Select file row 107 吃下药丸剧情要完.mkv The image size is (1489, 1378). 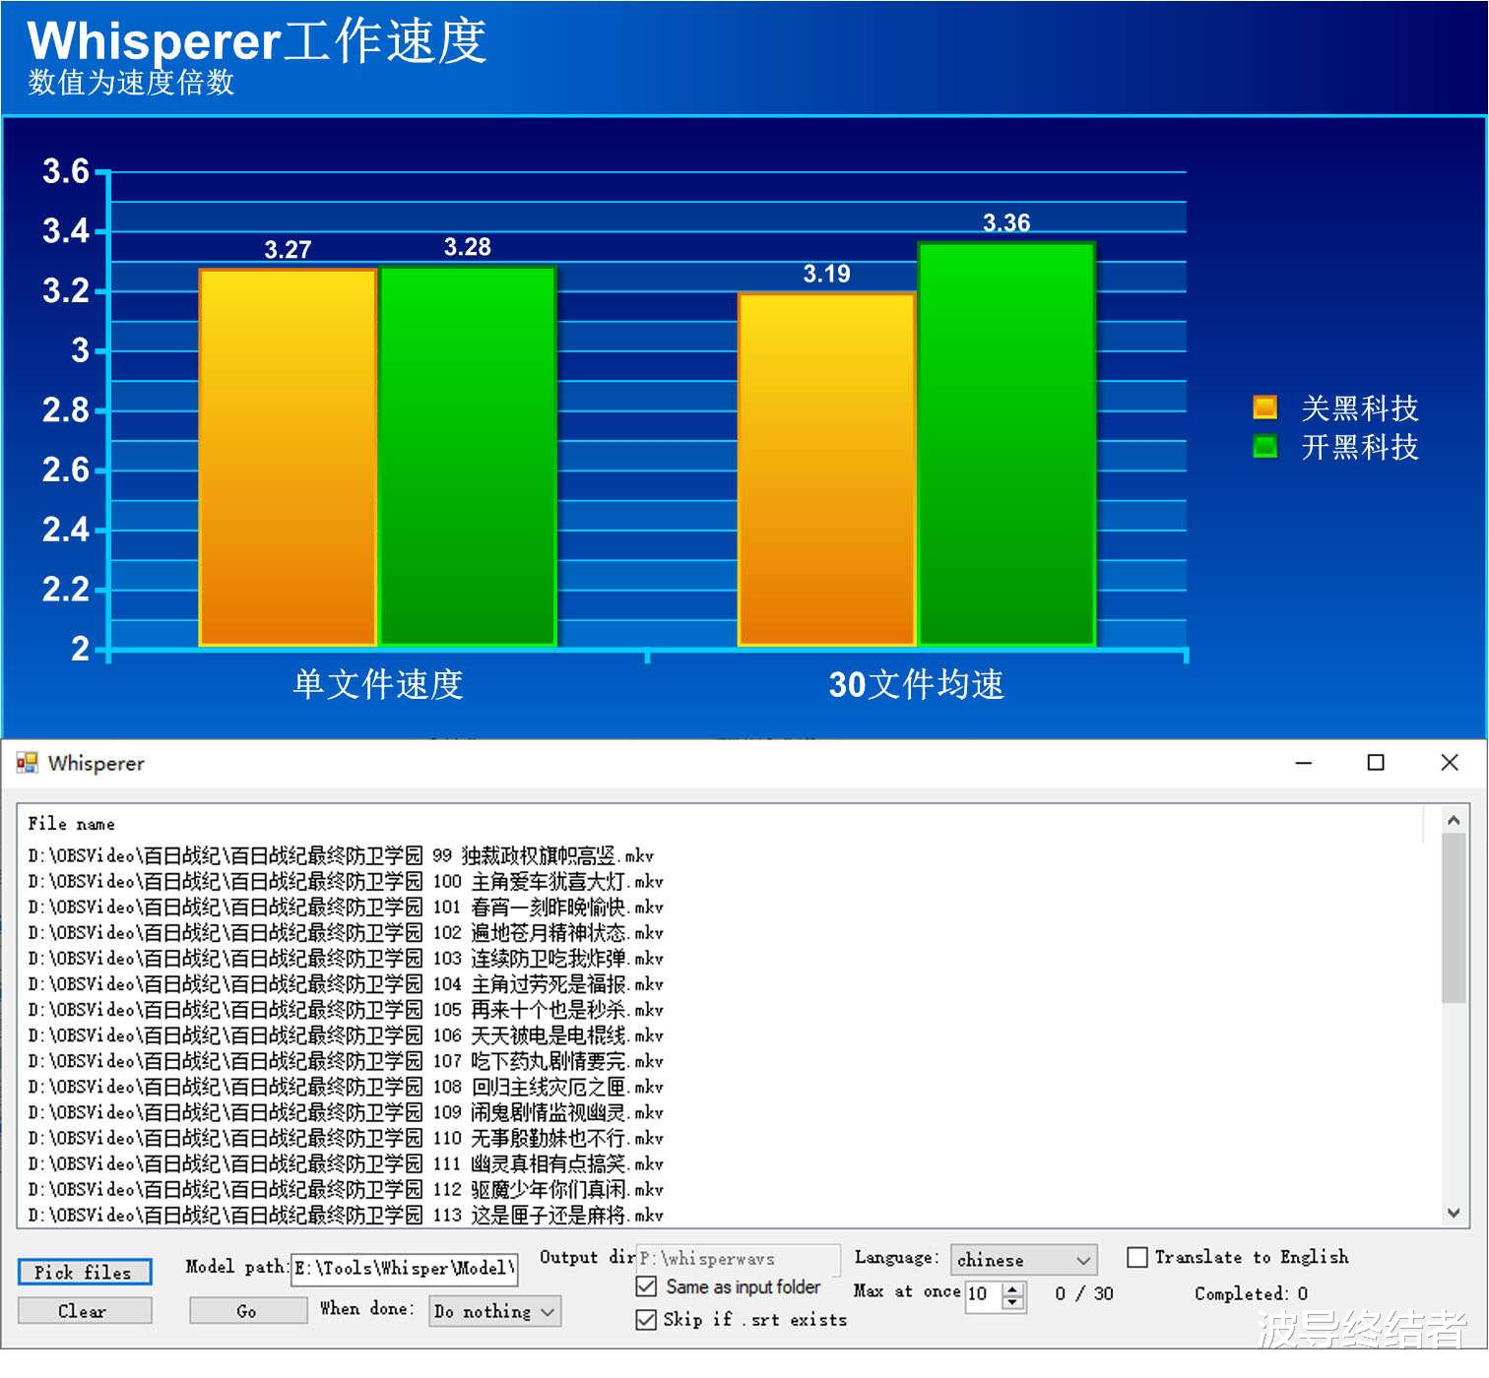pyautogui.click(x=345, y=1060)
